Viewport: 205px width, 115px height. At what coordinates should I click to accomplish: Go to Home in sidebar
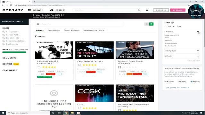6,28
